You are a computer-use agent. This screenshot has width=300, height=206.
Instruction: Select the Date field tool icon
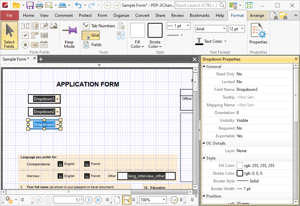[44, 45]
